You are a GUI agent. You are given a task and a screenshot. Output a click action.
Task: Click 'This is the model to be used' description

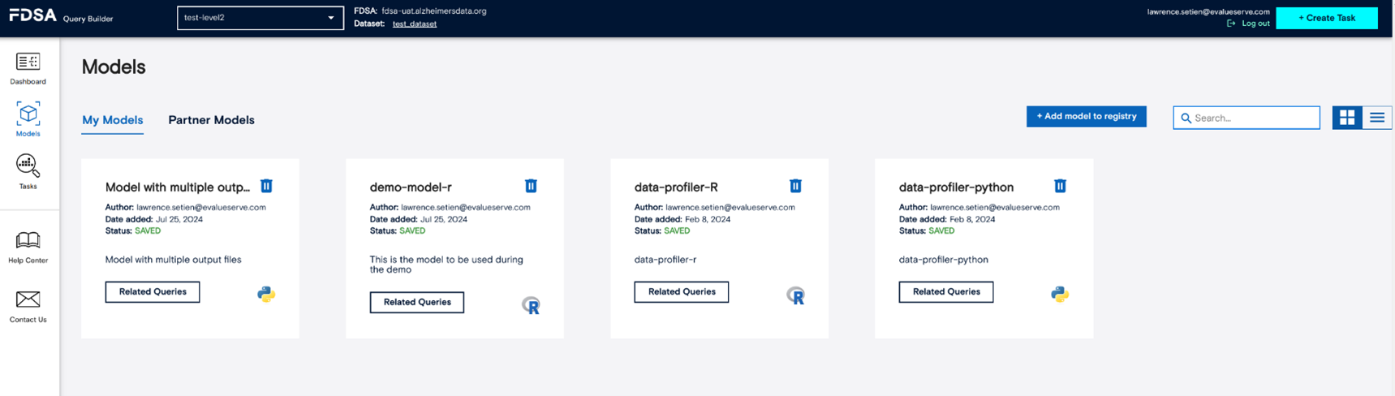pyautogui.click(x=446, y=265)
